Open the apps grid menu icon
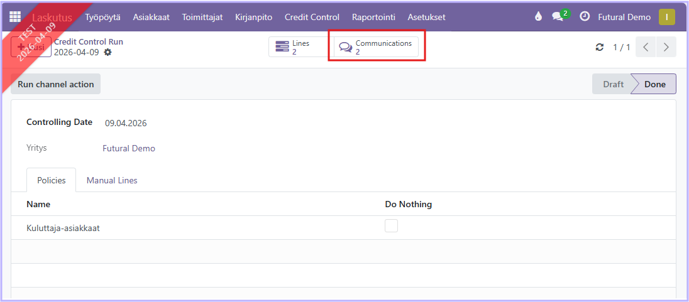Screen dimensions: 689x302 tap(15, 17)
